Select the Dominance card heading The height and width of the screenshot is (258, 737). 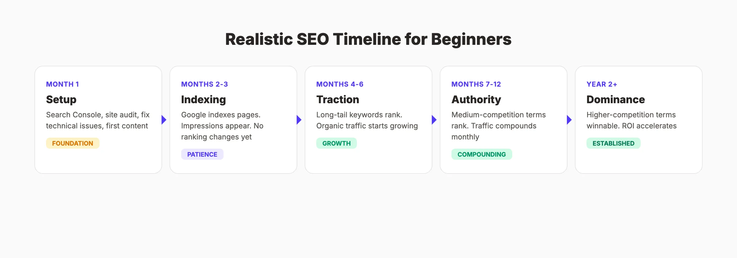(x=615, y=100)
